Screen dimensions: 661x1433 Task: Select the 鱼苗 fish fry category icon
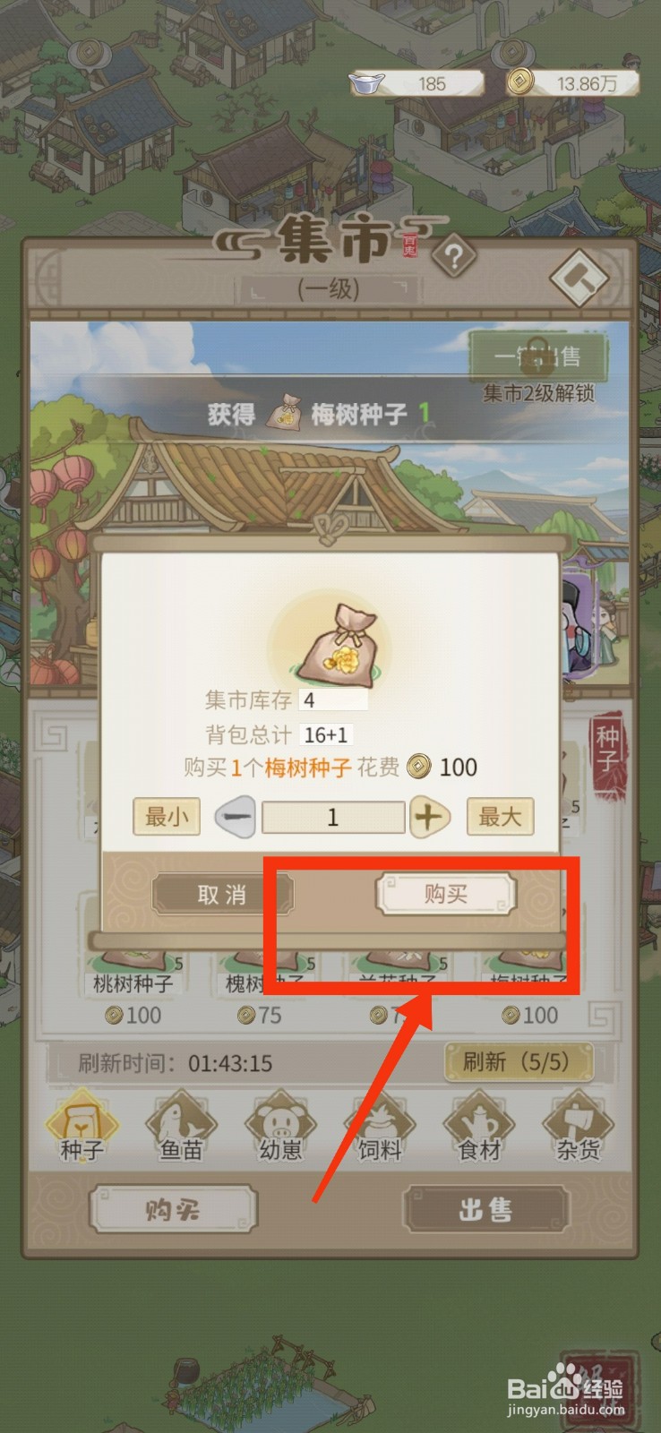[181, 1127]
